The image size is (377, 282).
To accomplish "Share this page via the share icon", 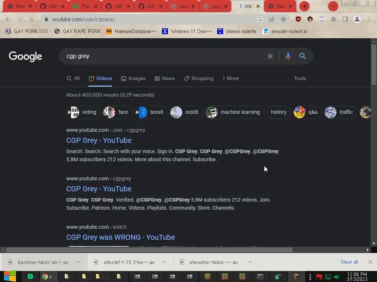I will pyautogui.click(x=272, y=19).
